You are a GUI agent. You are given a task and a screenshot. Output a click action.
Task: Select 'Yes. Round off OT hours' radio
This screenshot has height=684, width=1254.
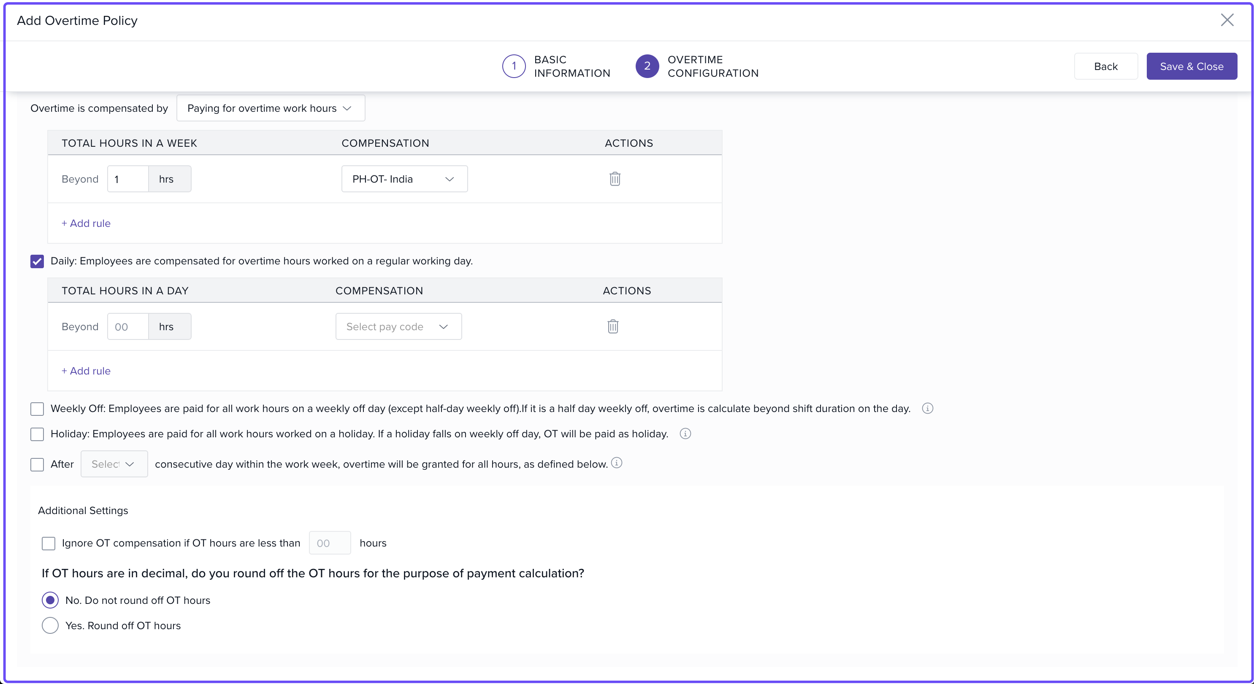(x=50, y=626)
